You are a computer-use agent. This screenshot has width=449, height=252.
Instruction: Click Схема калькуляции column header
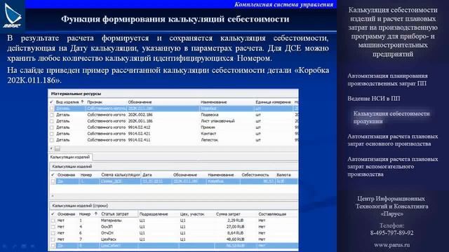tap(120, 174)
